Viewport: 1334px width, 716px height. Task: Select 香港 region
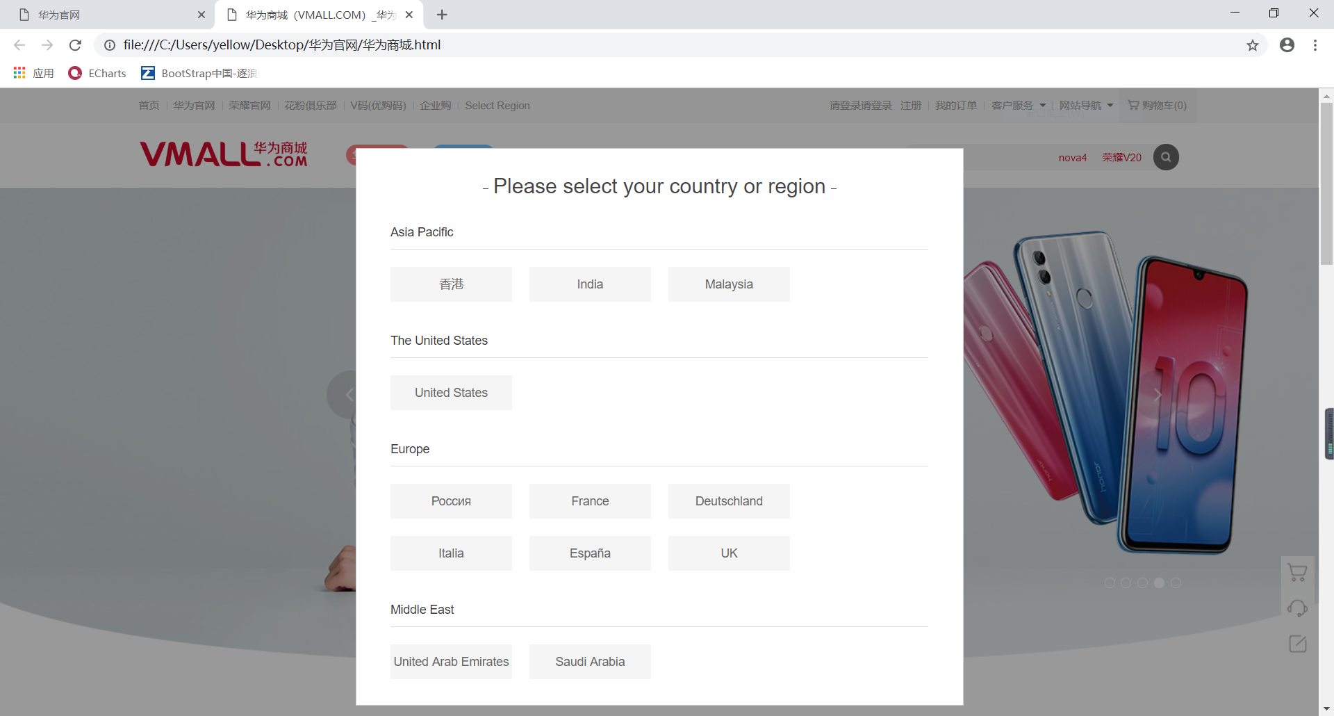point(451,284)
